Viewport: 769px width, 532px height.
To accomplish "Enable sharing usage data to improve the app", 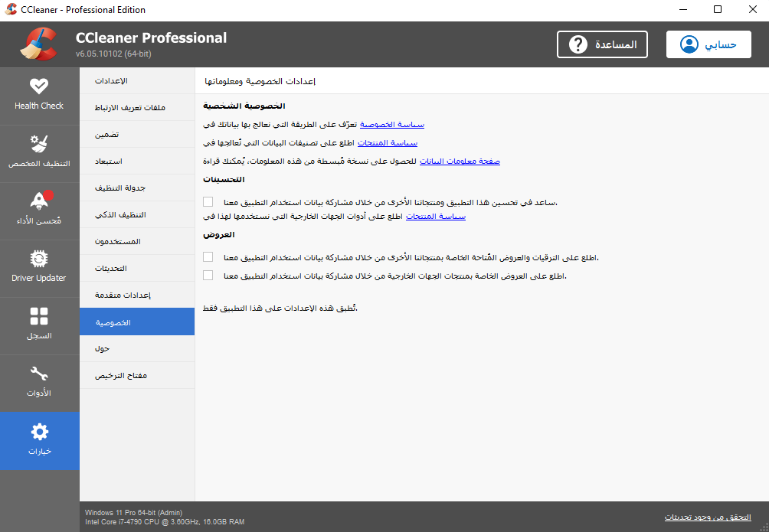I will pos(208,201).
